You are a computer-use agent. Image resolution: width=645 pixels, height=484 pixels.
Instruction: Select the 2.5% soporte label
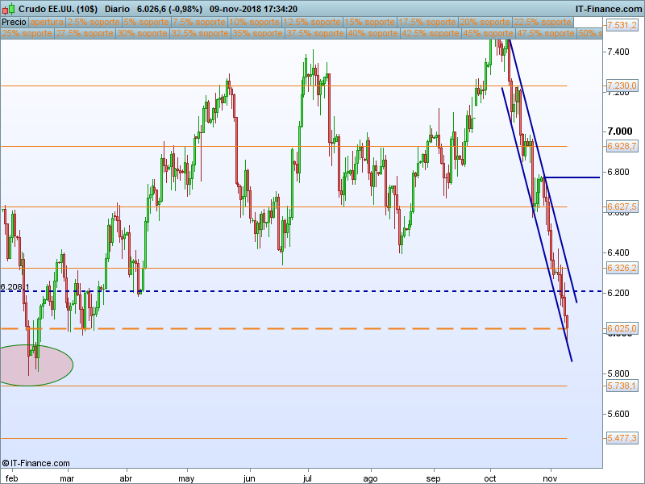point(94,23)
